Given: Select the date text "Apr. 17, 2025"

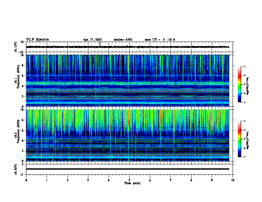Looking at the screenshot, I should coord(92,40).
